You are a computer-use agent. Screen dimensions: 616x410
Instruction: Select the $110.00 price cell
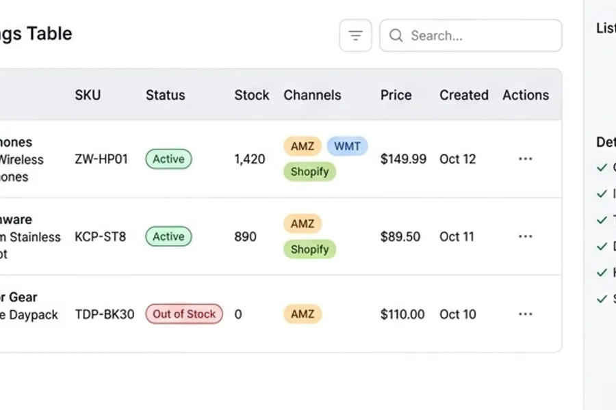pyautogui.click(x=402, y=314)
